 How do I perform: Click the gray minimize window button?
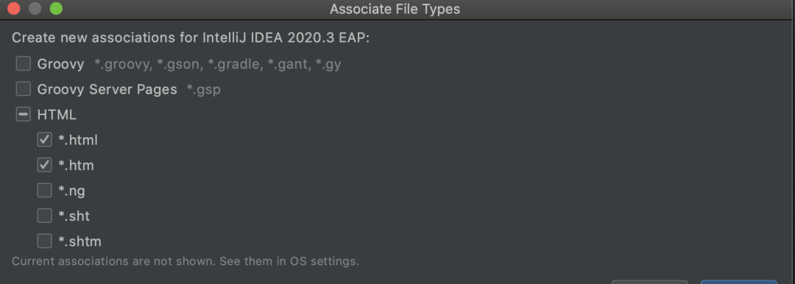click(x=35, y=9)
